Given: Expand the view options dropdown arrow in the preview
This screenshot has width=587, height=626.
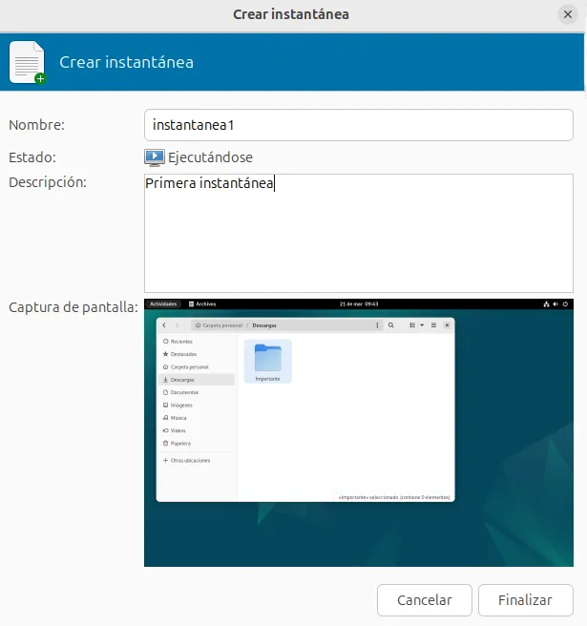Looking at the screenshot, I should point(422,325).
